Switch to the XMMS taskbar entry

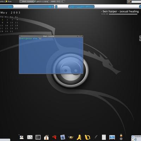click(55, 1)
